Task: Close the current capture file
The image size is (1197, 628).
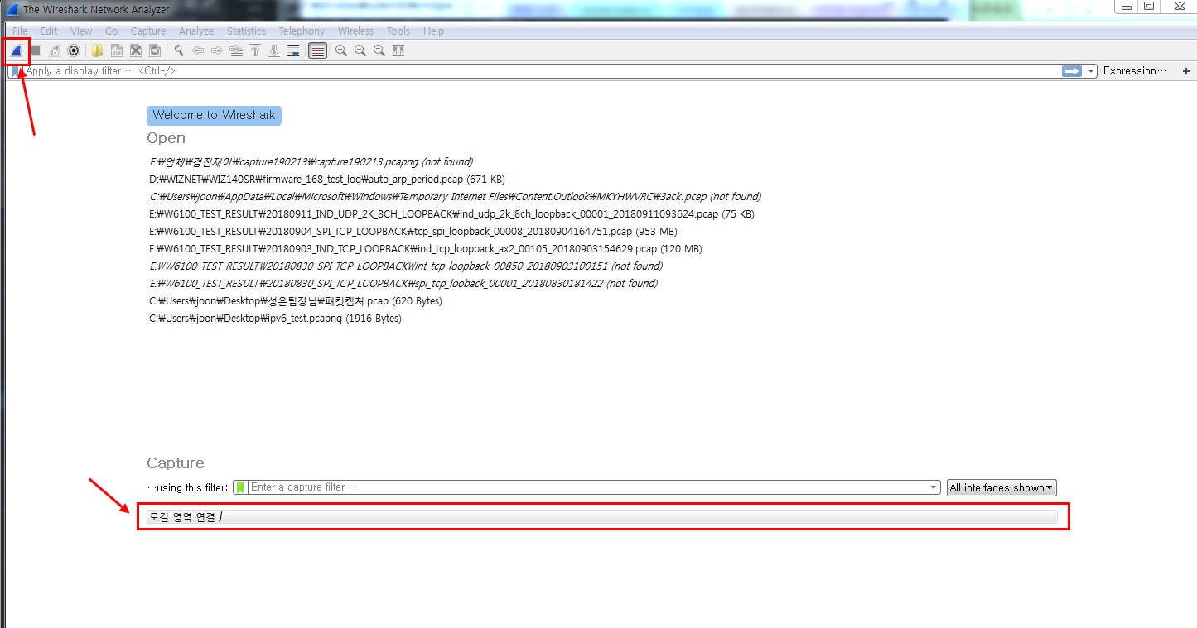Action: pos(136,50)
